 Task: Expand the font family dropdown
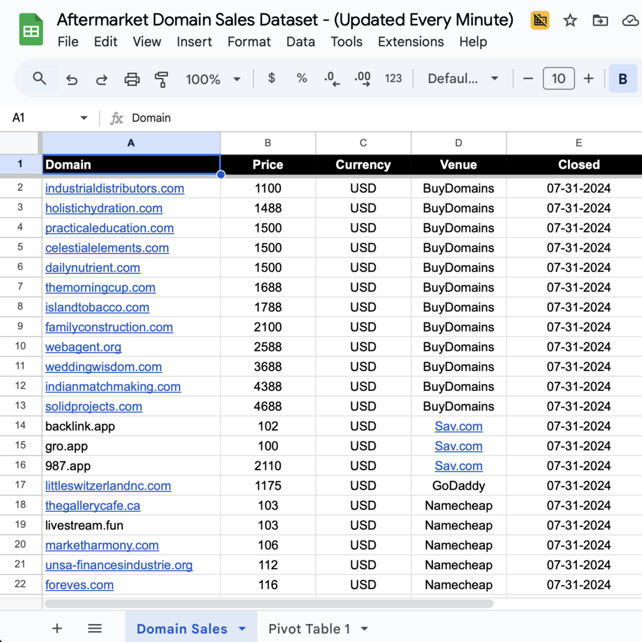[x=462, y=79]
